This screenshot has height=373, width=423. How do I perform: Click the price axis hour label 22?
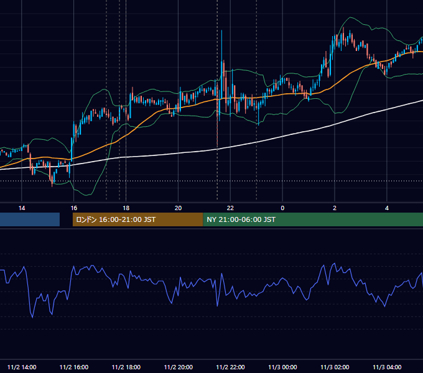tap(230, 208)
